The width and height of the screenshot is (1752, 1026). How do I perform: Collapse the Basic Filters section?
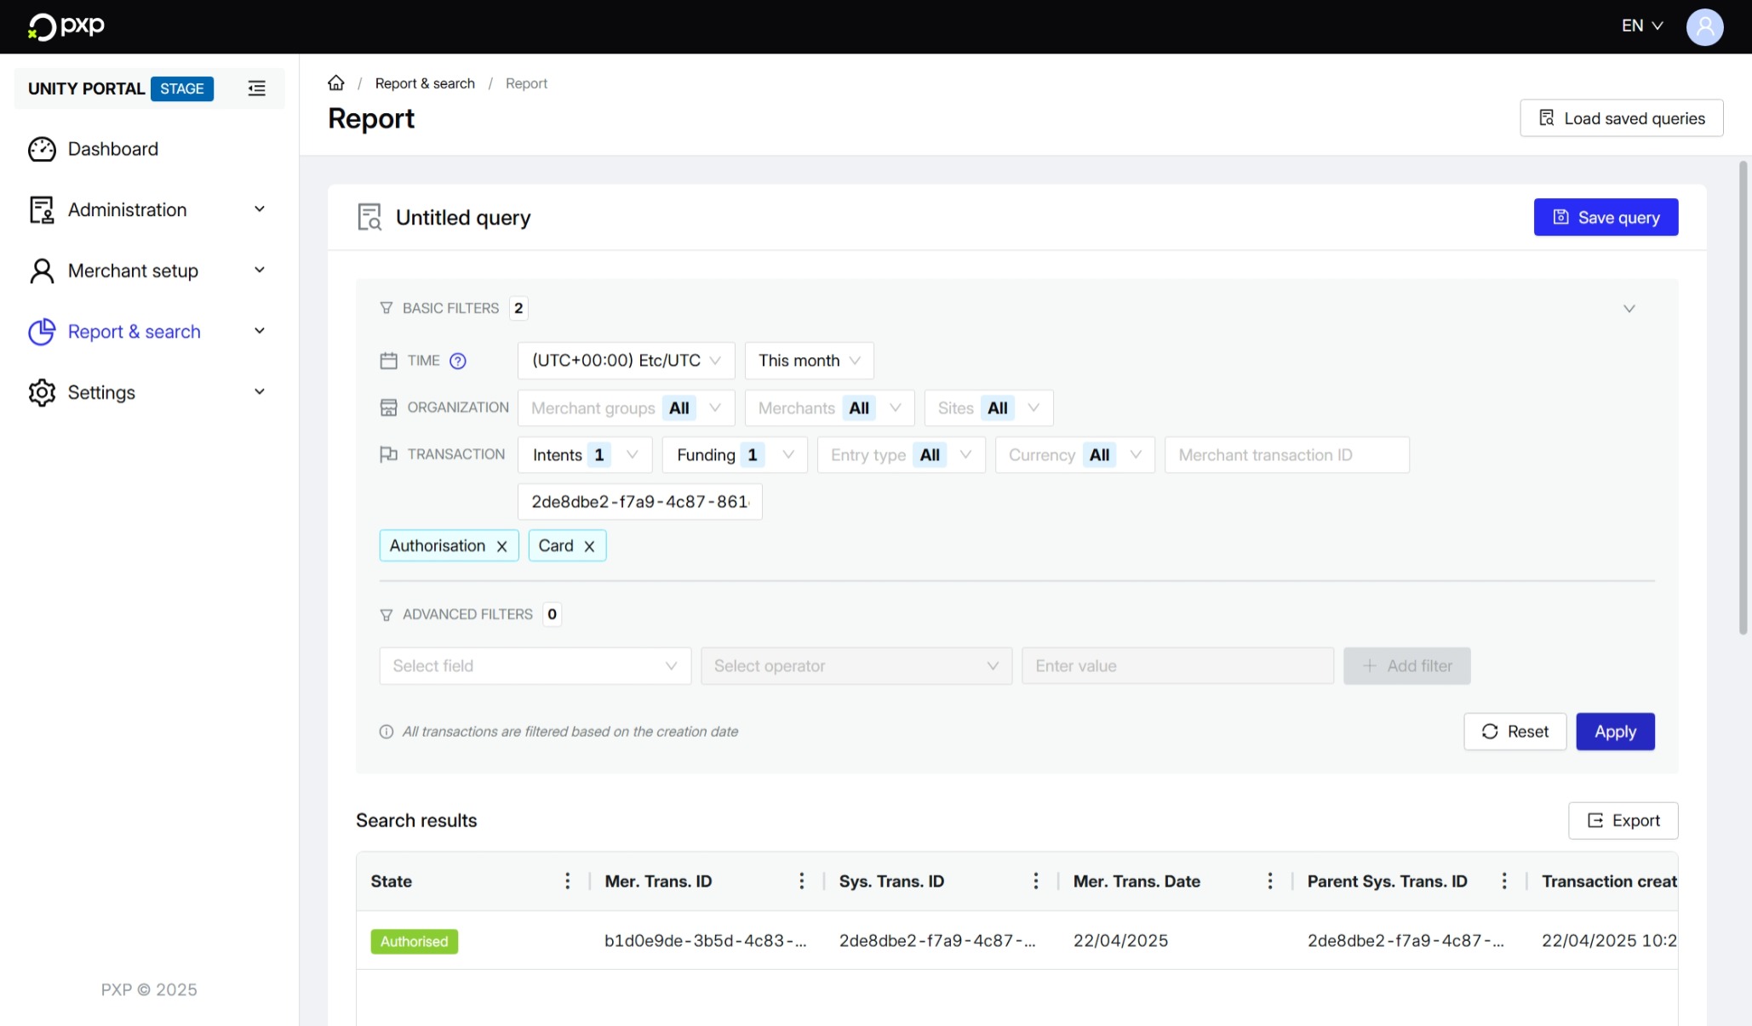pyautogui.click(x=1629, y=309)
